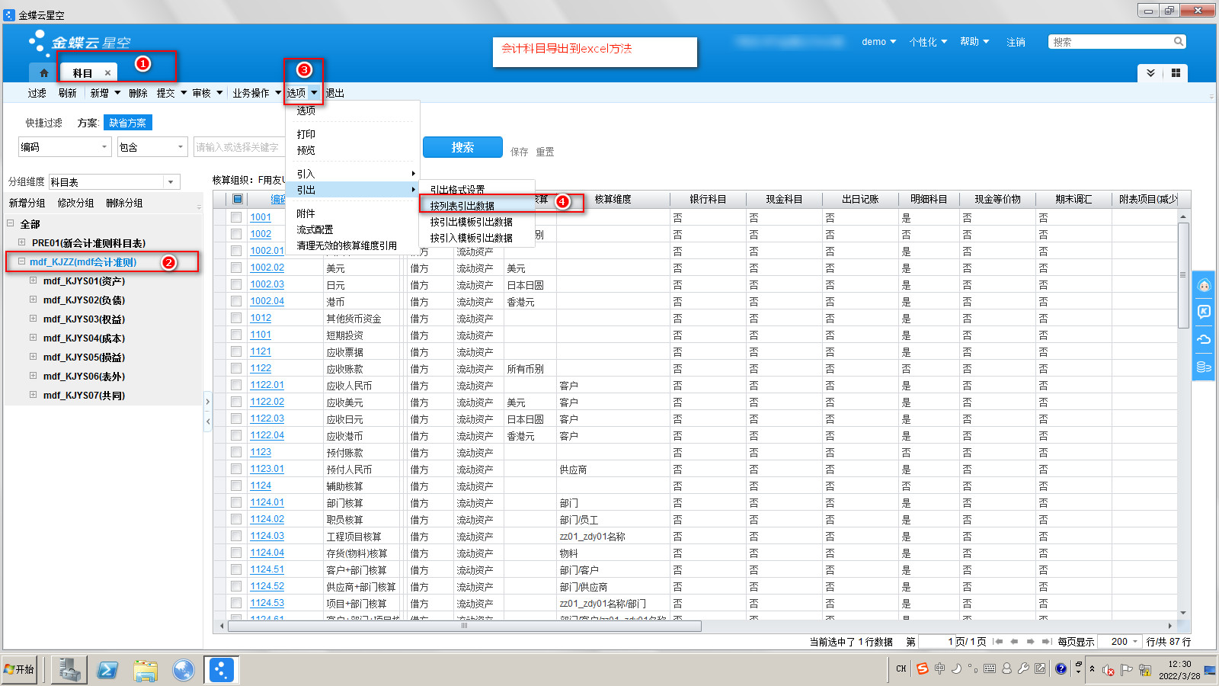
Task: Select 按列表引出数据 from the submenu
Action: pyautogui.click(x=462, y=206)
